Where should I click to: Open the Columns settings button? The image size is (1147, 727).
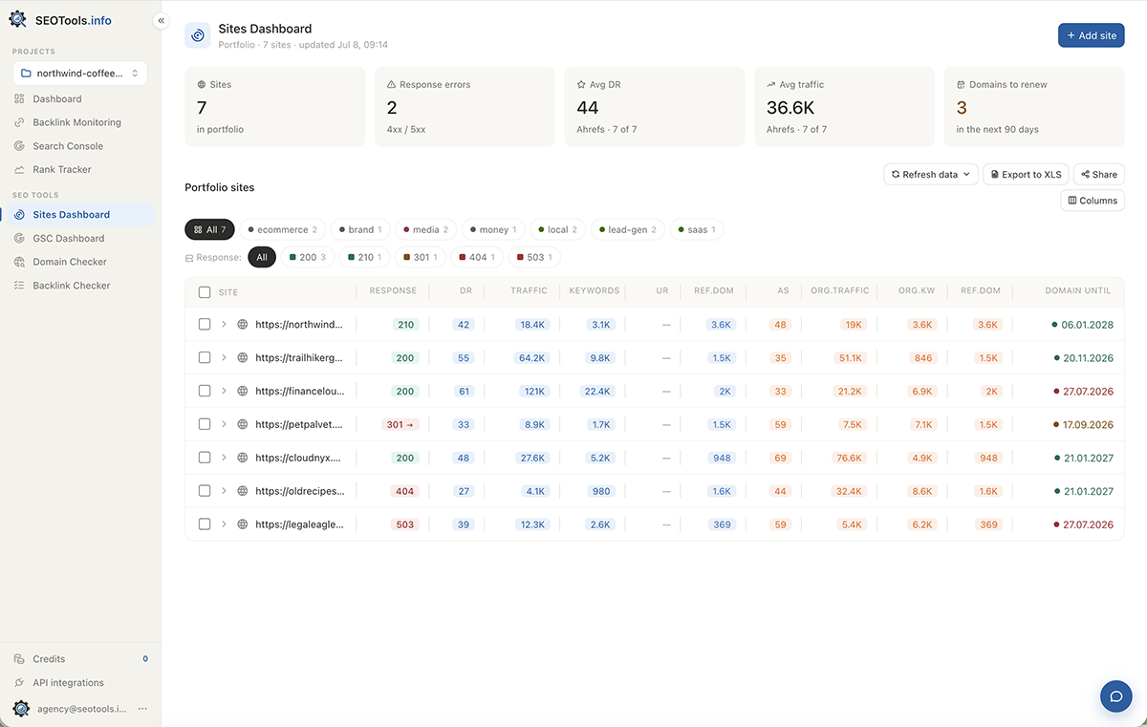pyautogui.click(x=1093, y=201)
